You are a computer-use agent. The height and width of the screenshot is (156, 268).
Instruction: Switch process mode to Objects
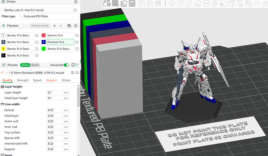(x=35, y=65)
